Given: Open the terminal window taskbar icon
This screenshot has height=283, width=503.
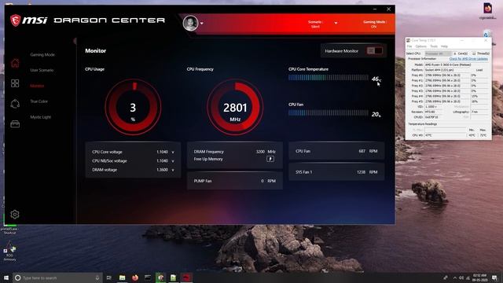Looking at the screenshot, I should [x=148, y=277].
